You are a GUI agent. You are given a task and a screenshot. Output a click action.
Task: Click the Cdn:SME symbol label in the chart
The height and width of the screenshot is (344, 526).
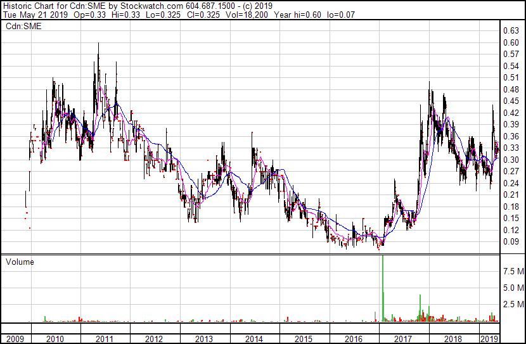click(x=23, y=26)
